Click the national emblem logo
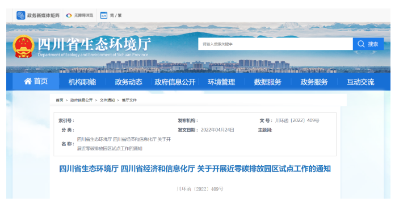This screenshot has height=206, width=399. click(x=23, y=47)
